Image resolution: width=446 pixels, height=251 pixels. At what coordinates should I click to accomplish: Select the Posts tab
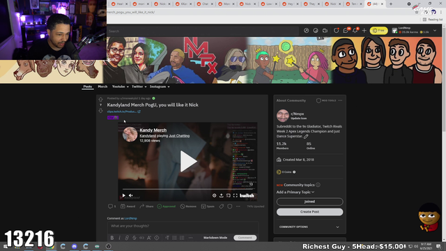88,86
